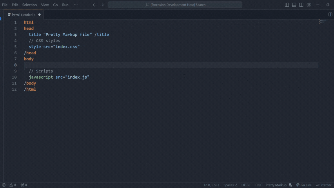
Task: Click the "title" keyword on line 3
Action: (x=35, y=35)
